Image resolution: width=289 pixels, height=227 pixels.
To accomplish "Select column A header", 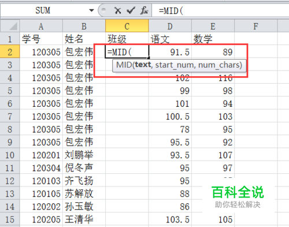I will pyautogui.click(x=41, y=26).
